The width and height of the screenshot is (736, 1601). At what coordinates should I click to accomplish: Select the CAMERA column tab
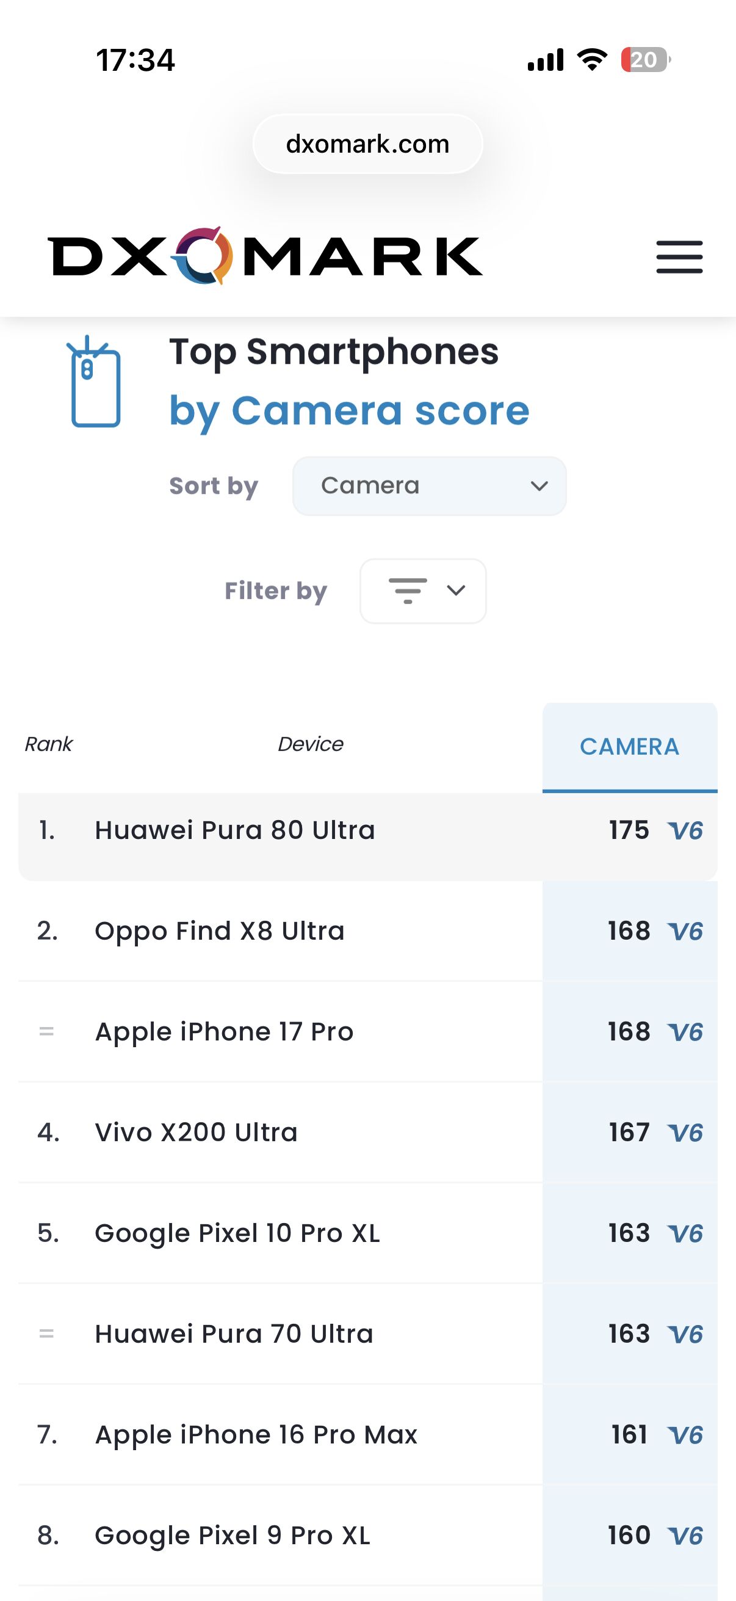[629, 746]
